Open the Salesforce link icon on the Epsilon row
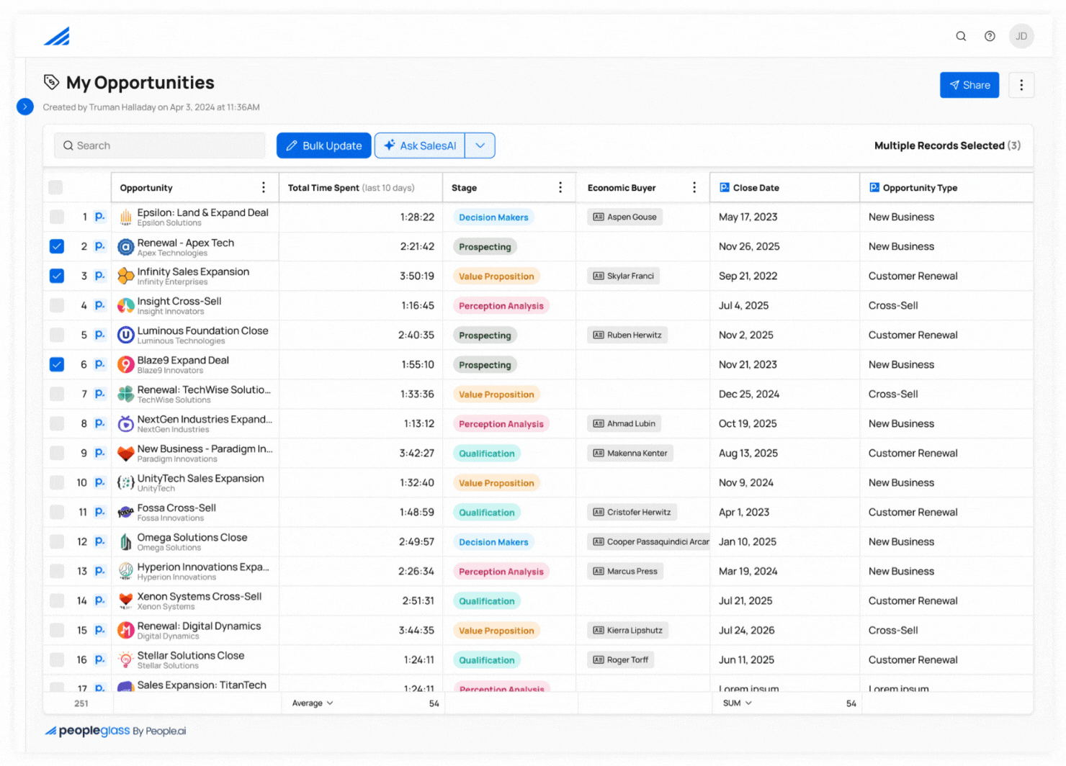 99,216
